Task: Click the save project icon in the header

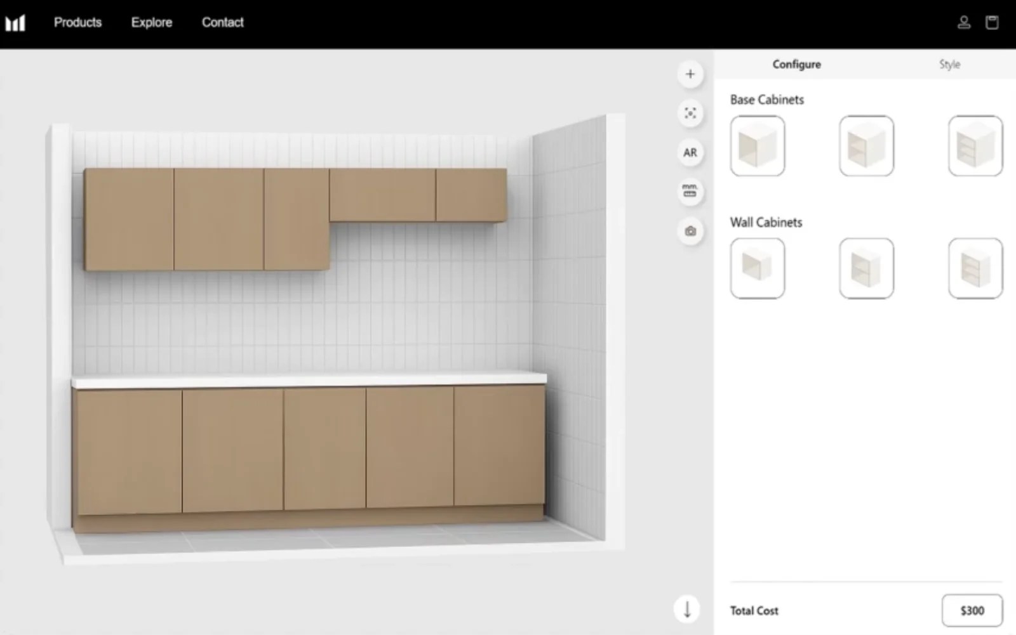Action: (x=992, y=22)
